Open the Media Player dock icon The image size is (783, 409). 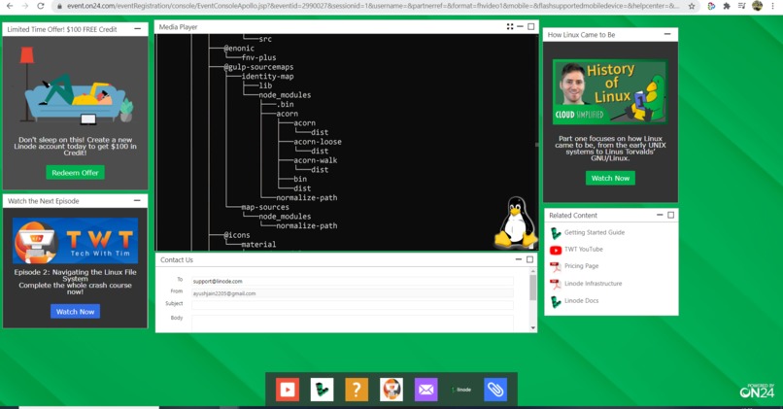click(288, 390)
